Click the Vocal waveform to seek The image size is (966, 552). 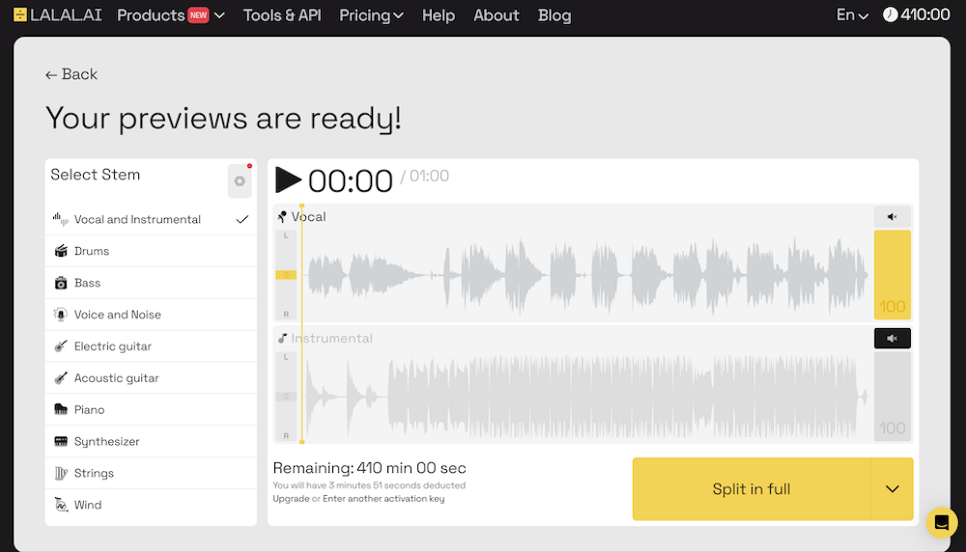click(587, 274)
